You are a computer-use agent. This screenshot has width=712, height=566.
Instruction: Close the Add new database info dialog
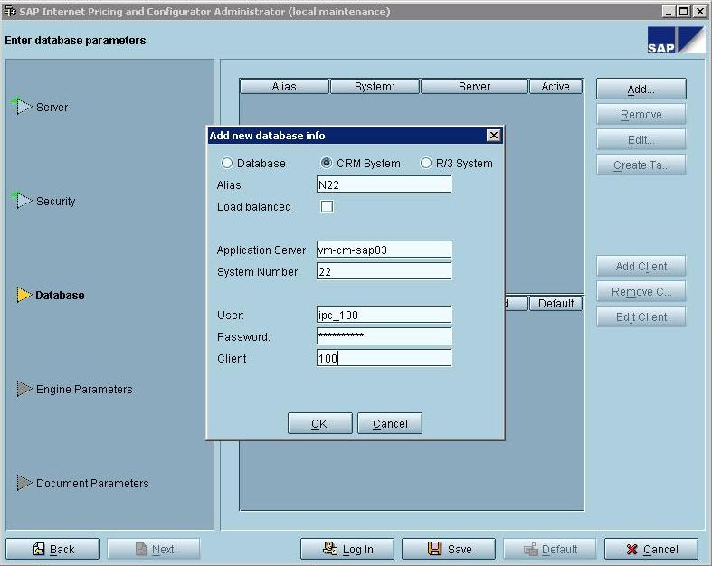click(493, 136)
